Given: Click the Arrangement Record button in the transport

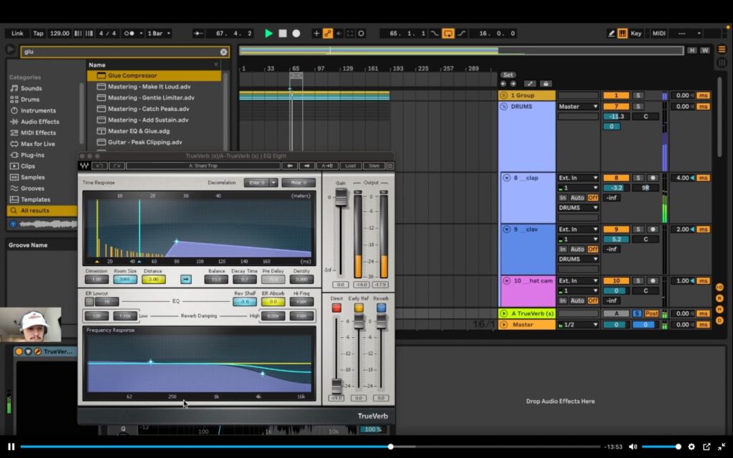Looking at the screenshot, I should (x=296, y=33).
